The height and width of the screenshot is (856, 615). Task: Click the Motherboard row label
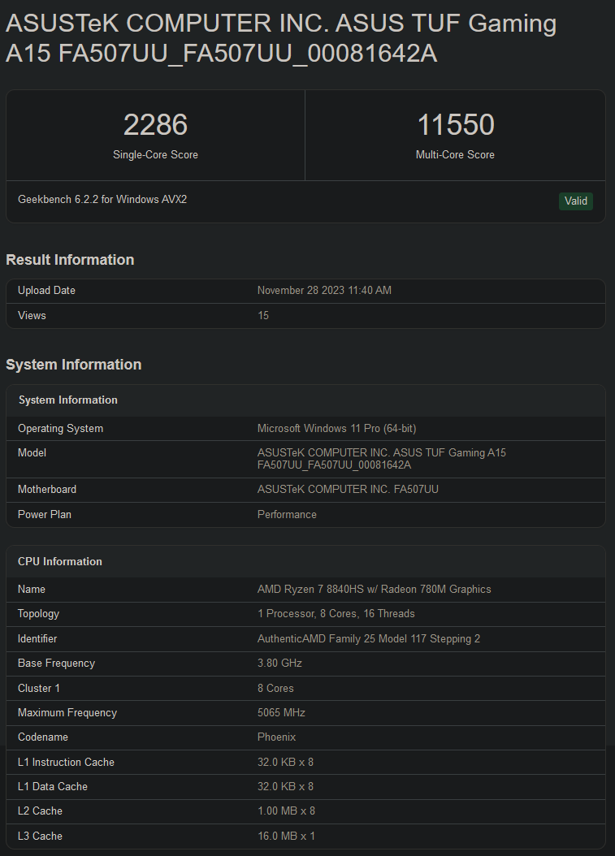(47, 490)
